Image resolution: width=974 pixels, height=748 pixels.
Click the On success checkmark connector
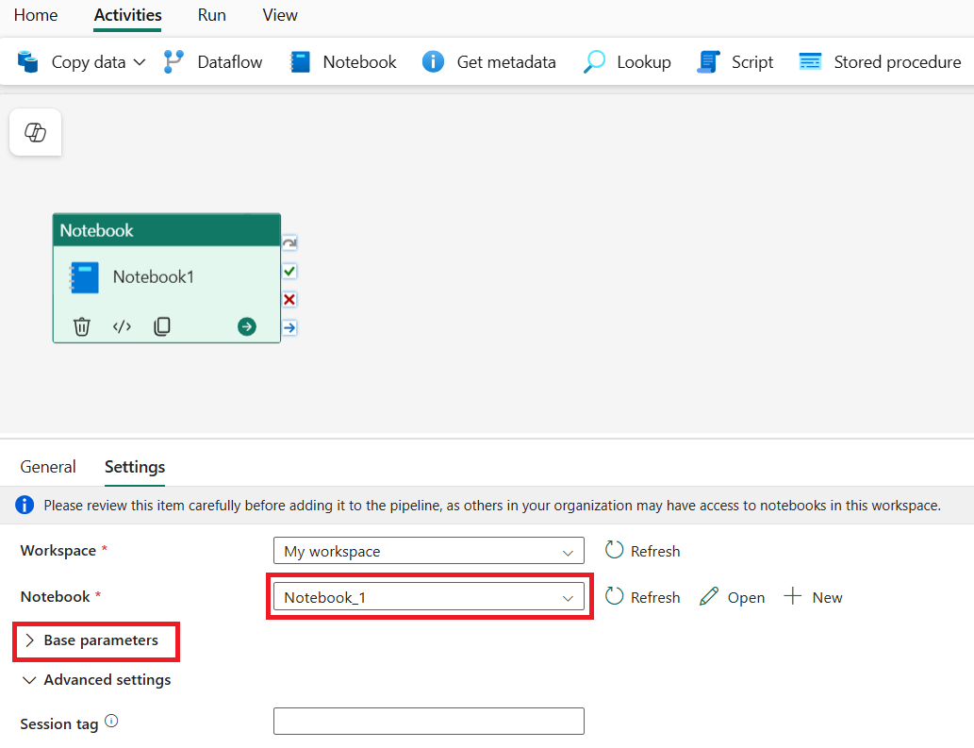[x=289, y=271]
